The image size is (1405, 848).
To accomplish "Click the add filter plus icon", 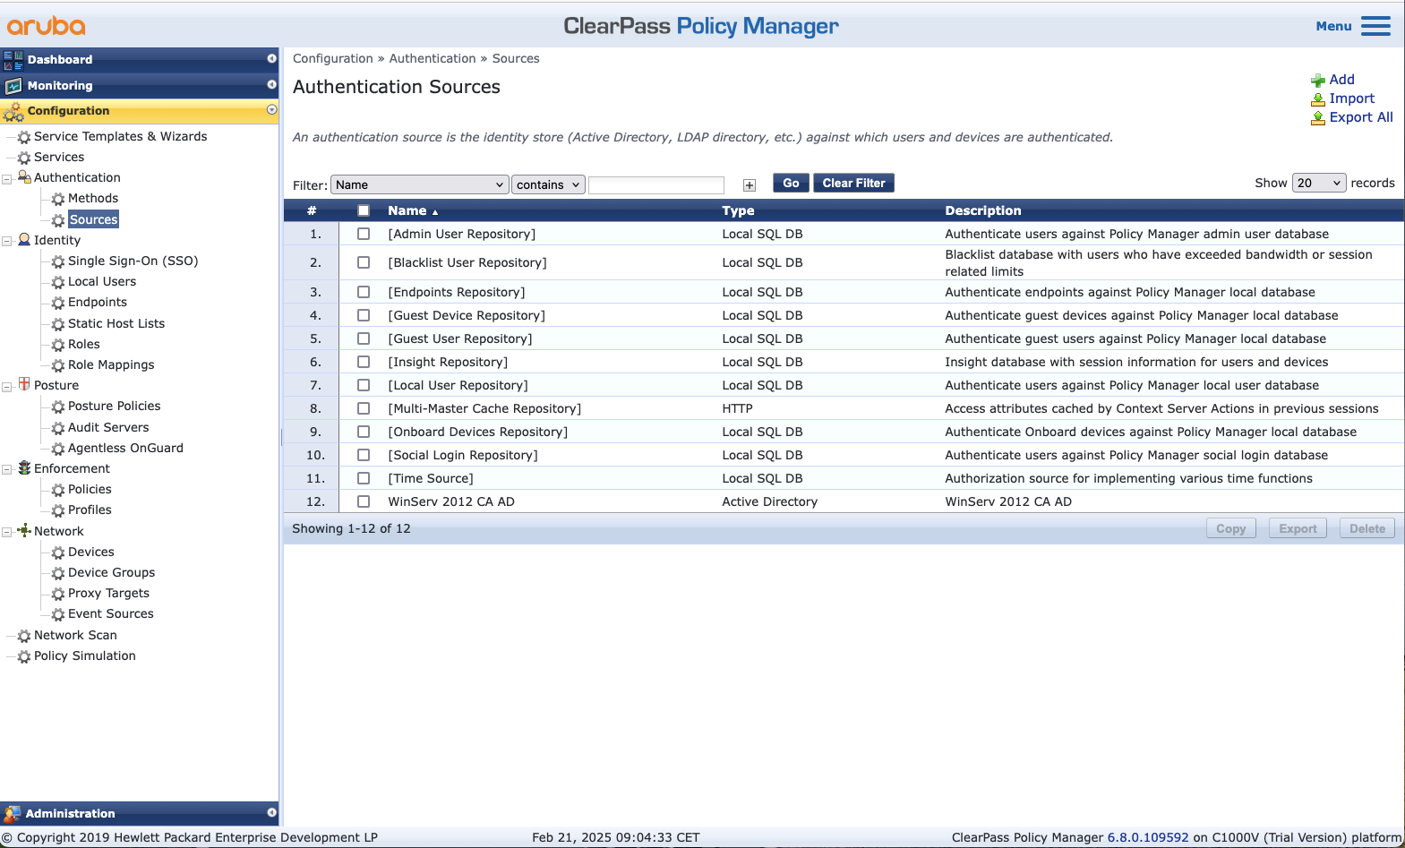I will 750,185.
